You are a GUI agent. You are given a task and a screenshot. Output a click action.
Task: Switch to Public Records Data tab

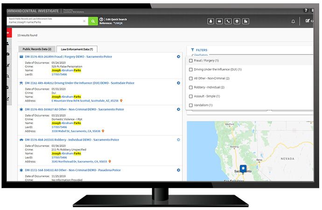tap(36, 49)
